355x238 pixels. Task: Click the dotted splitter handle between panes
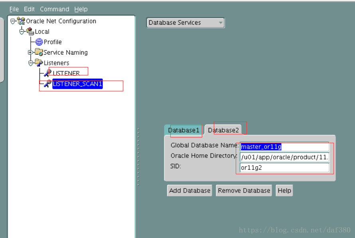(x=138, y=157)
